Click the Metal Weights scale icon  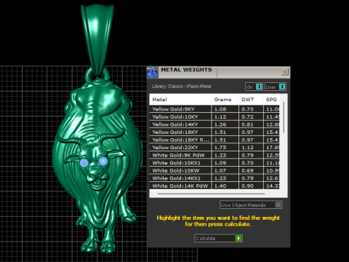[x=153, y=72]
